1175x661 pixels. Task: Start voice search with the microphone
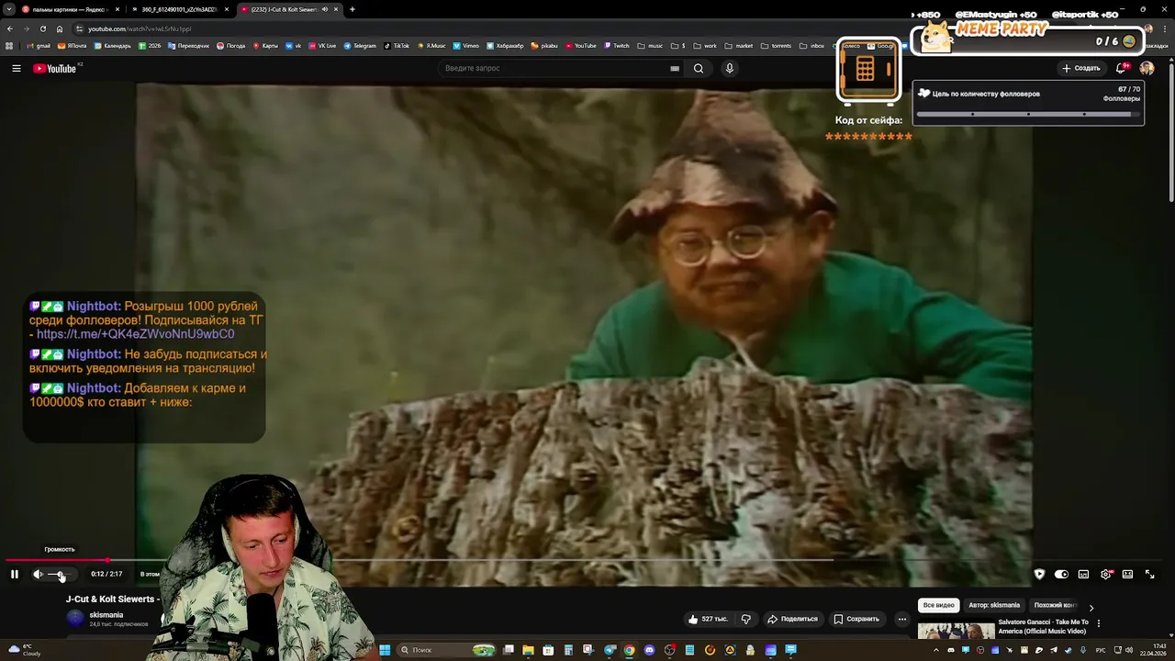730,68
